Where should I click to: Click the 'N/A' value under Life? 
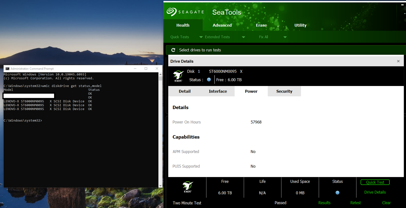pyautogui.click(x=263, y=193)
